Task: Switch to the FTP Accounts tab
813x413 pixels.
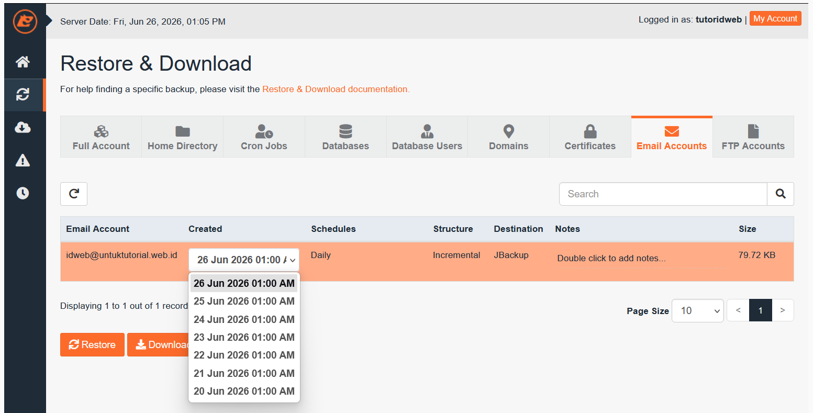Action: pos(753,137)
